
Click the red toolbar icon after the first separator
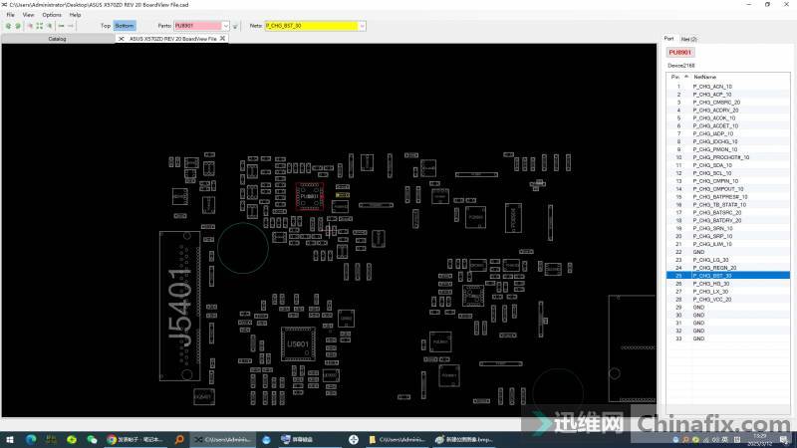click(x=30, y=26)
